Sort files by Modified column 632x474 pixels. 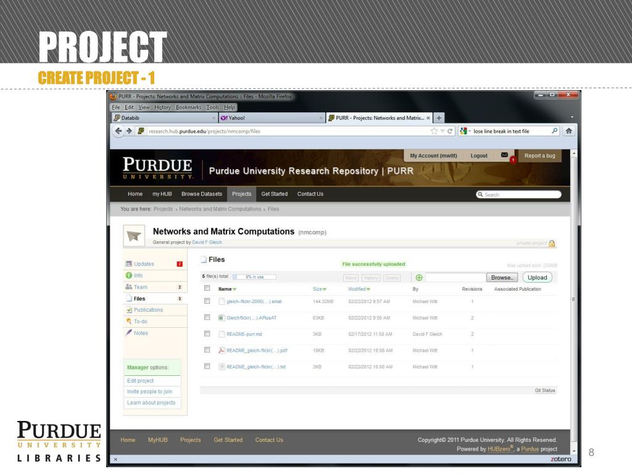359,289
